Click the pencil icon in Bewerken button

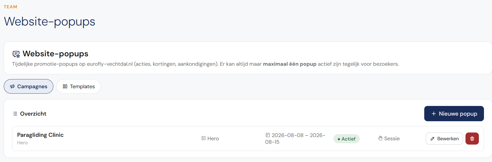click(432, 139)
